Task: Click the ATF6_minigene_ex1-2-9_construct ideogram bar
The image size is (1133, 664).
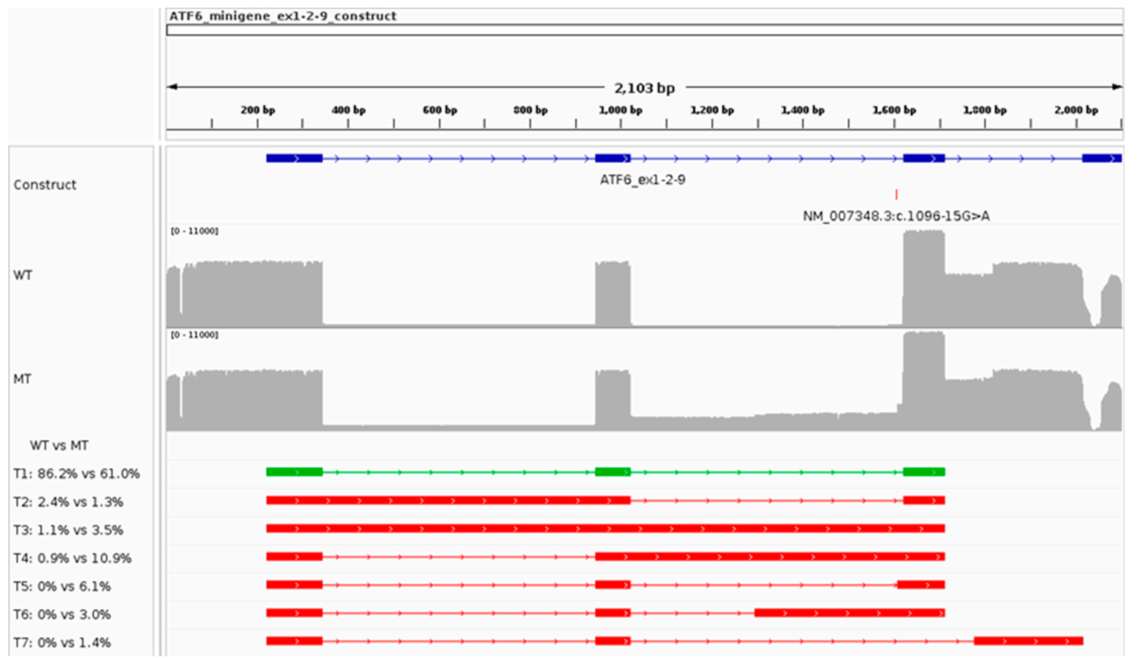Action: [644, 31]
